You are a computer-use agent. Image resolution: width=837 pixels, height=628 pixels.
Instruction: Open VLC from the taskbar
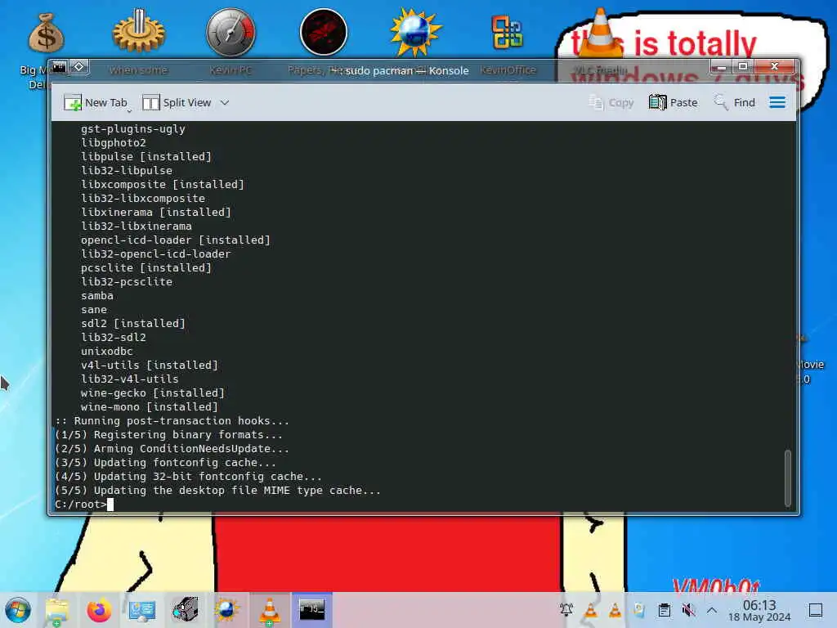[270, 610]
